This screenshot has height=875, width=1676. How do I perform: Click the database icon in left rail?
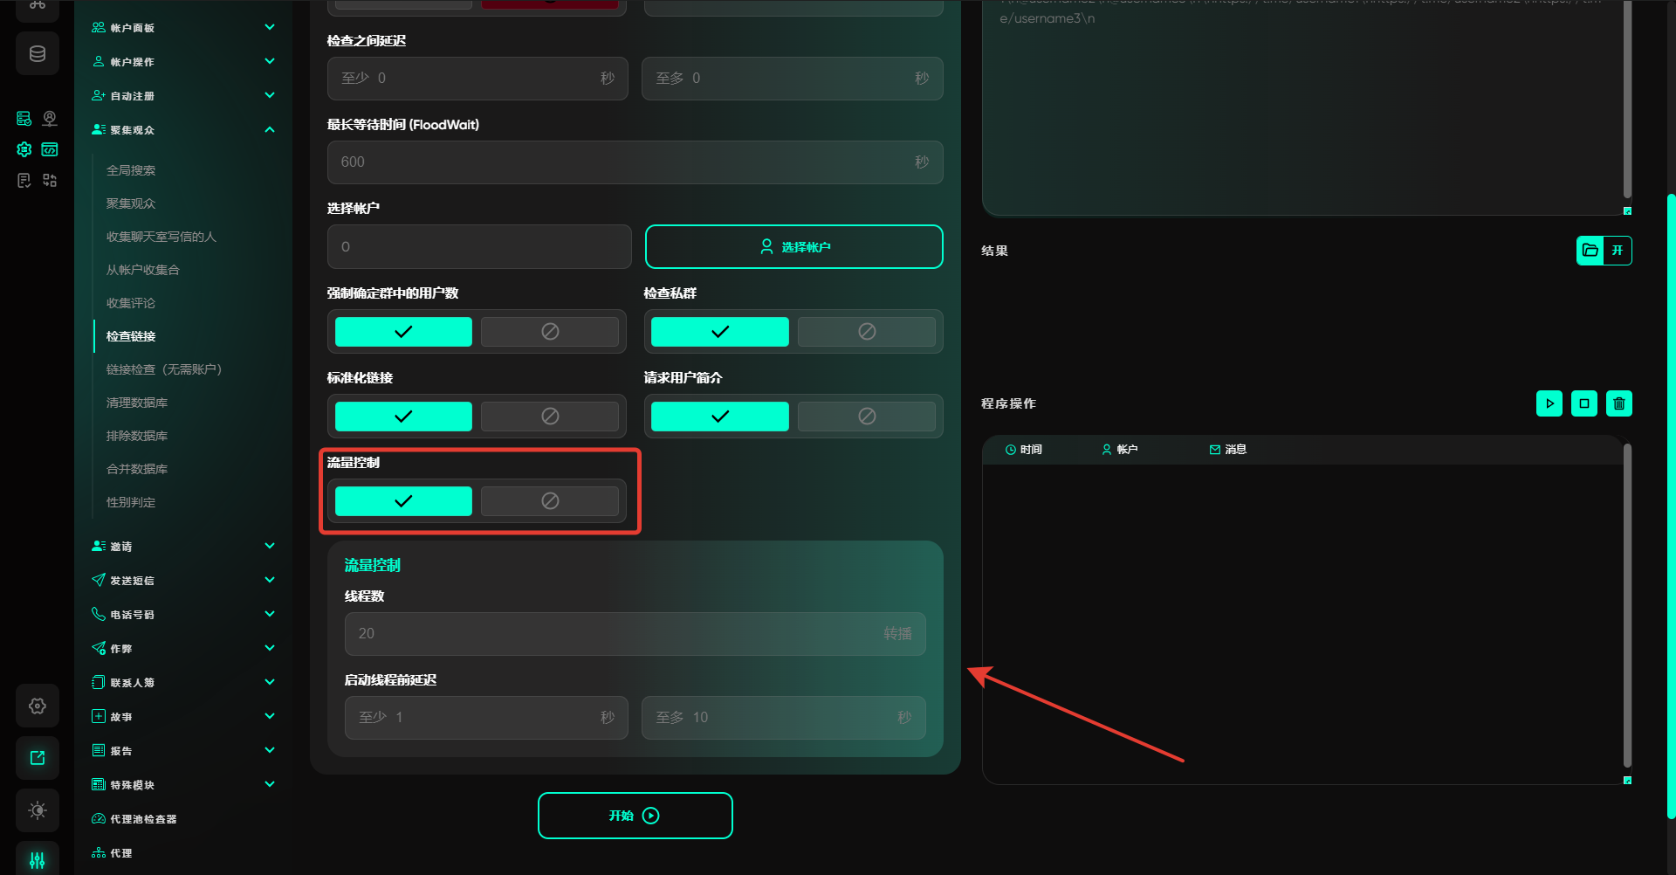pos(38,54)
